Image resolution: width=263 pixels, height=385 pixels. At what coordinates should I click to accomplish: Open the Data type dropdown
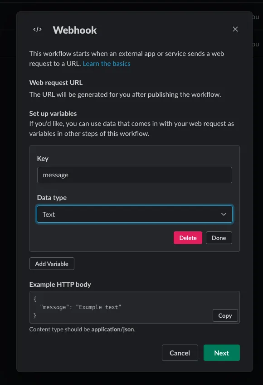coord(135,214)
